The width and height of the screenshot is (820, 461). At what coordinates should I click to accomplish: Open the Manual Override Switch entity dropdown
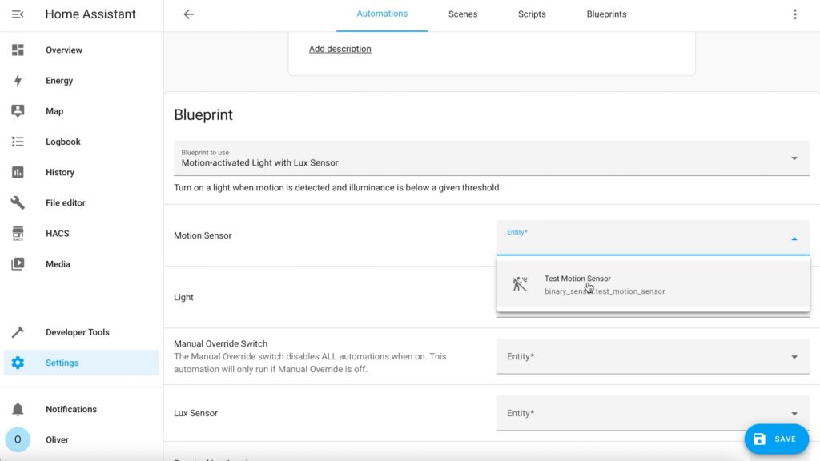653,356
